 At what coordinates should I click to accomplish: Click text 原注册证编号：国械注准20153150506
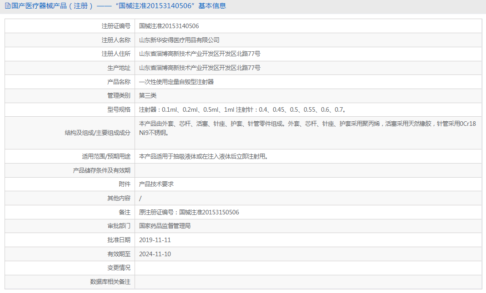pyautogui.click(x=189, y=212)
